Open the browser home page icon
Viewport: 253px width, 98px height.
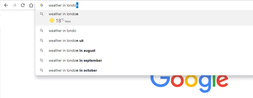coord(31,5)
